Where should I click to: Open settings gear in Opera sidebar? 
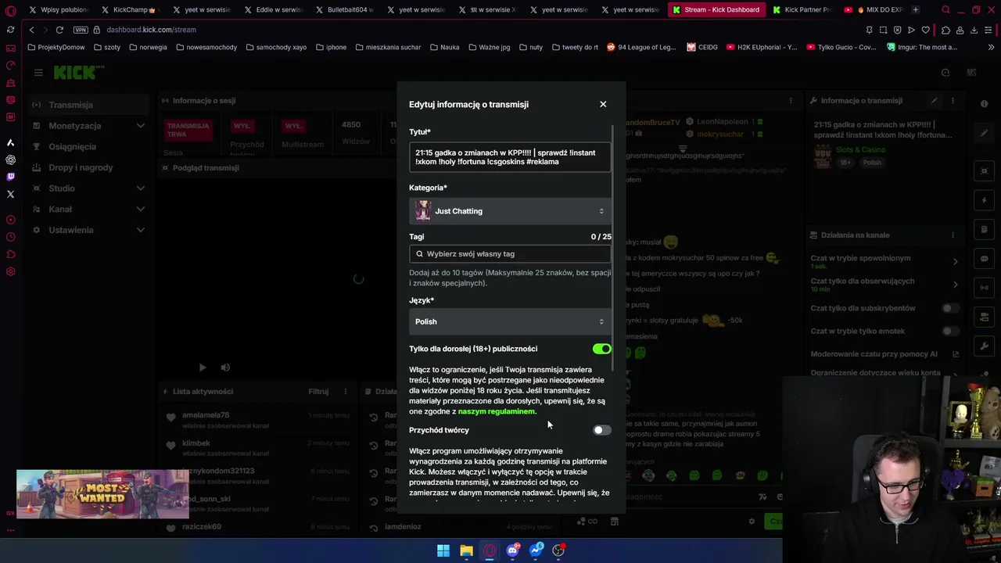[x=10, y=271]
